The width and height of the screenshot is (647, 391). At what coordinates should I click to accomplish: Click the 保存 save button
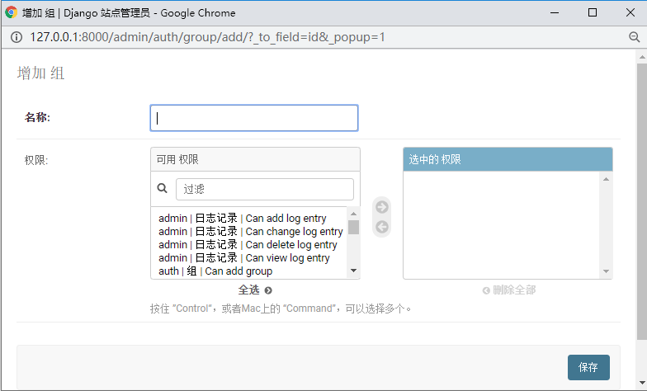click(x=588, y=367)
